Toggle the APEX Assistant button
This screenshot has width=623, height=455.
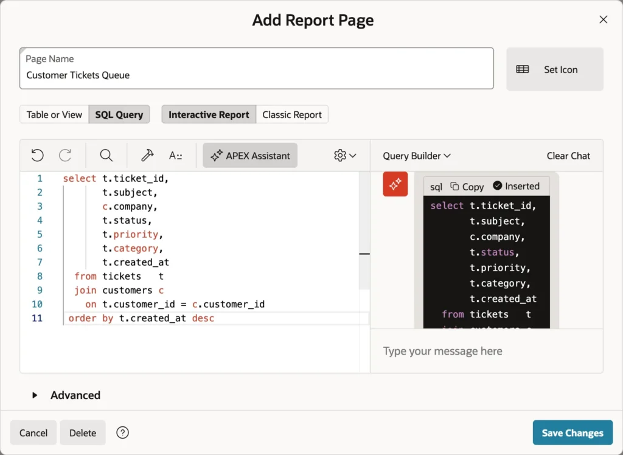(250, 155)
